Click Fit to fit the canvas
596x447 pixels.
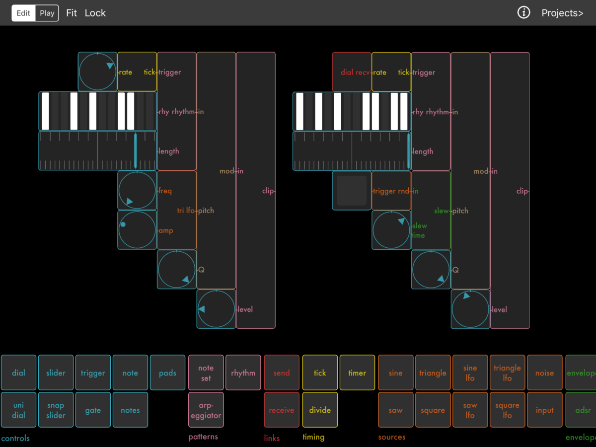click(x=72, y=13)
